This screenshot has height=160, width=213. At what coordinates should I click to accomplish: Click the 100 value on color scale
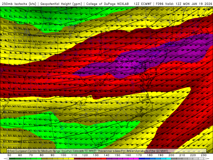(x=63, y=155)
